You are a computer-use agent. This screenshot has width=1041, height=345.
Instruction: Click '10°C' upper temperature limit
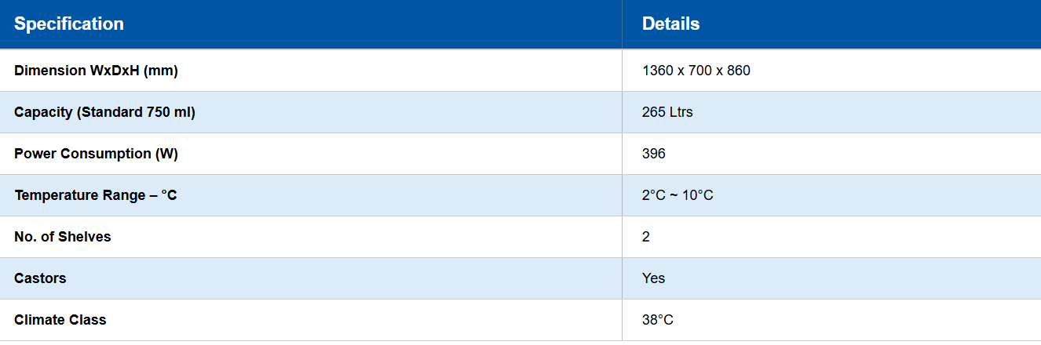(x=697, y=195)
